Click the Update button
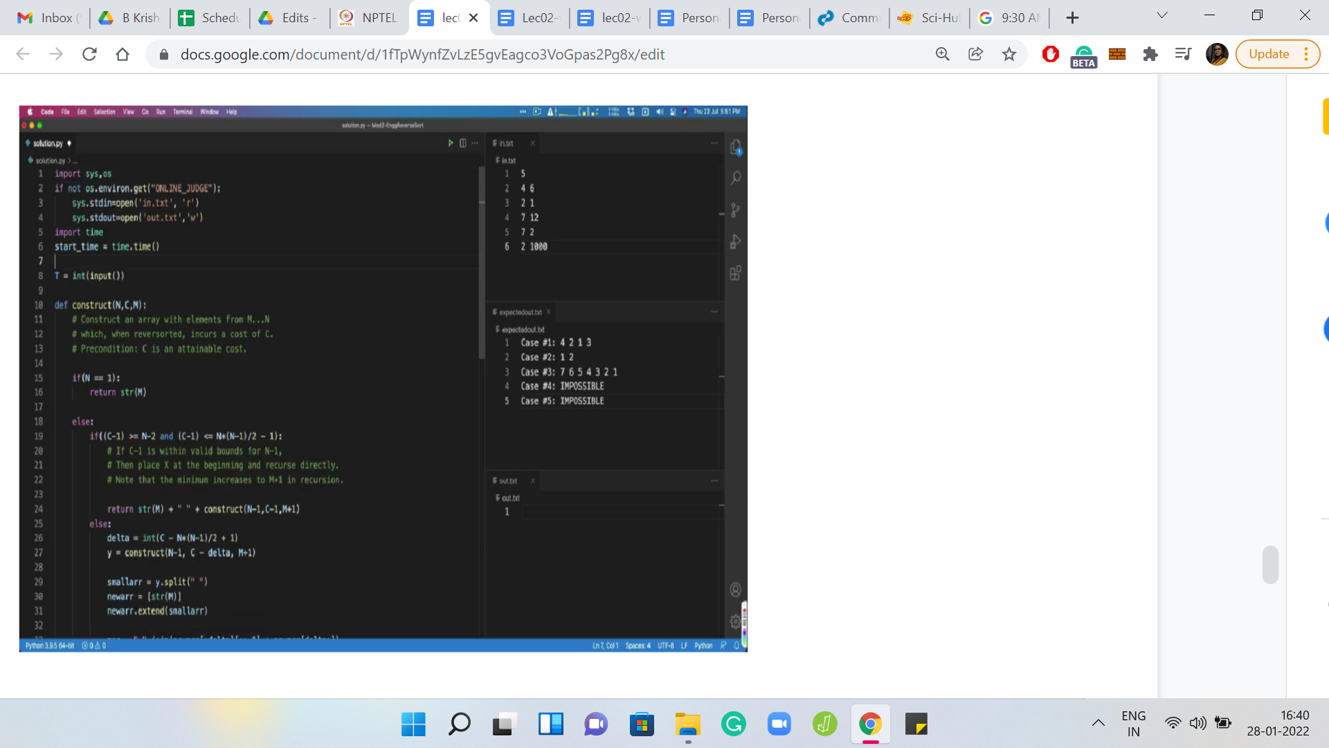This screenshot has height=748, width=1329. coord(1268,54)
